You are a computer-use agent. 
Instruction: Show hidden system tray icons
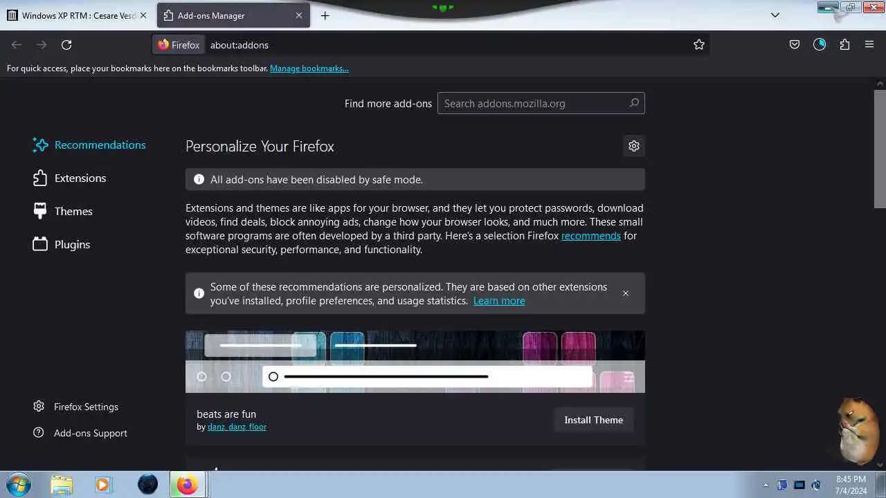tap(766, 485)
